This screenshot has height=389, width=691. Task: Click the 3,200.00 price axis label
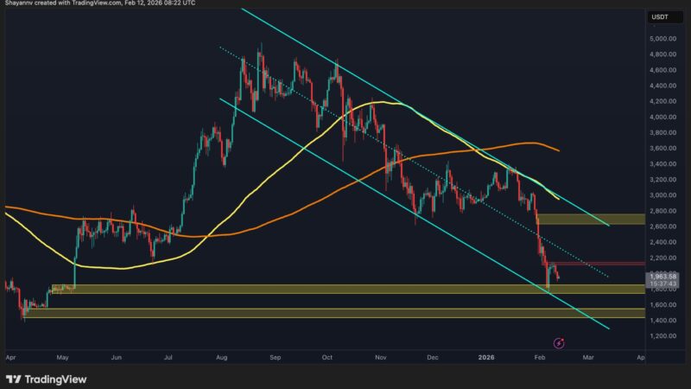tap(662, 180)
